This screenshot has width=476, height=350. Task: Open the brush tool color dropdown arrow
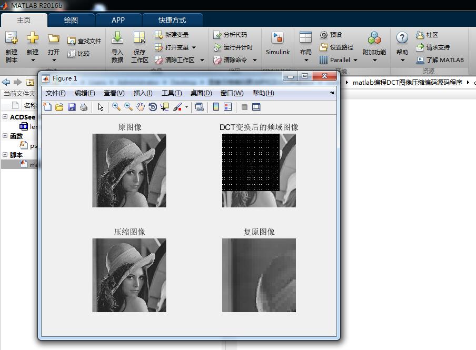tap(187, 107)
